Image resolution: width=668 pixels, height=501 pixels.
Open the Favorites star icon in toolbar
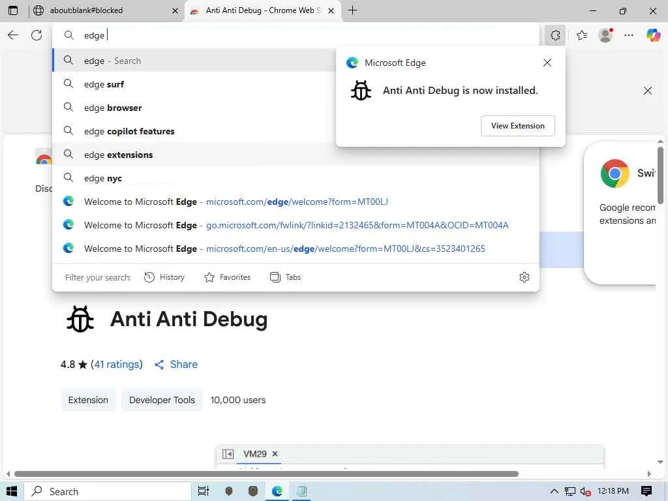click(582, 35)
